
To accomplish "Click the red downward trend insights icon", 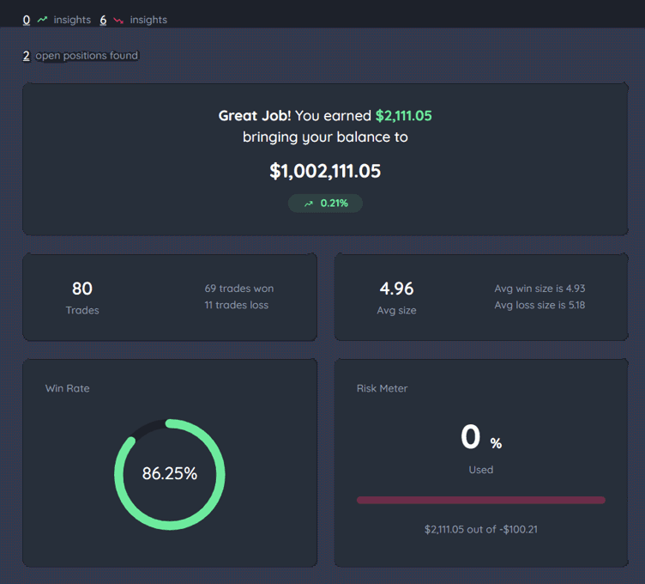I will pos(118,20).
